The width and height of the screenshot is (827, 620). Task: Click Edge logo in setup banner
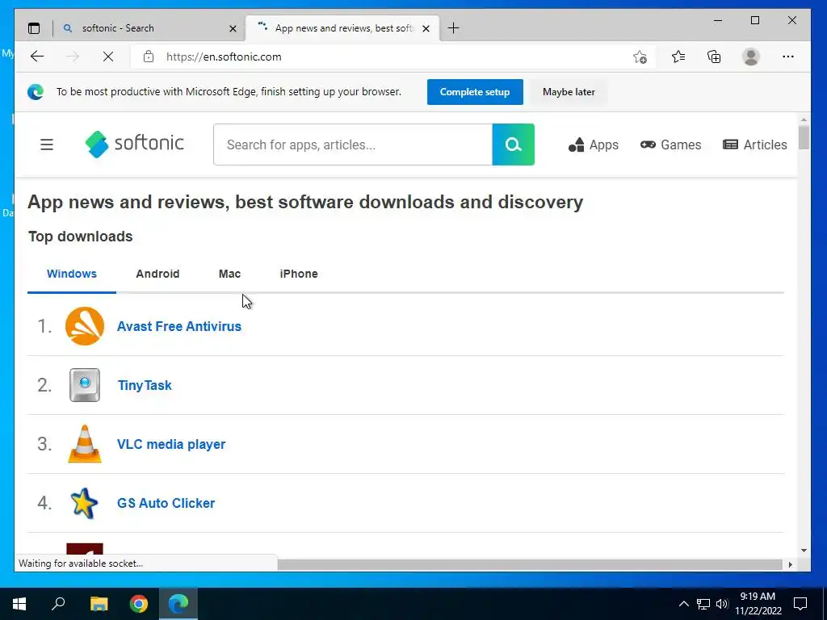pyautogui.click(x=36, y=92)
